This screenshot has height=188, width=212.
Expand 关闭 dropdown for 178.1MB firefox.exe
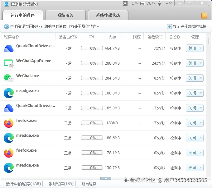(201, 153)
